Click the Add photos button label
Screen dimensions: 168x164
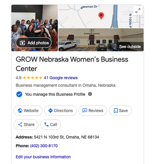click(38, 43)
